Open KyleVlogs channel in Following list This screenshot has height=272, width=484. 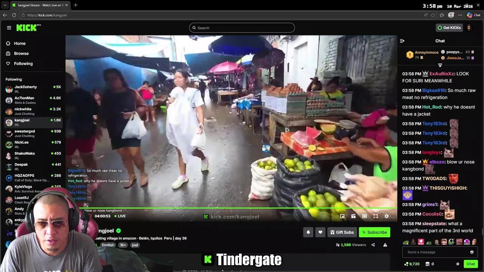click(x=33, y=189)
